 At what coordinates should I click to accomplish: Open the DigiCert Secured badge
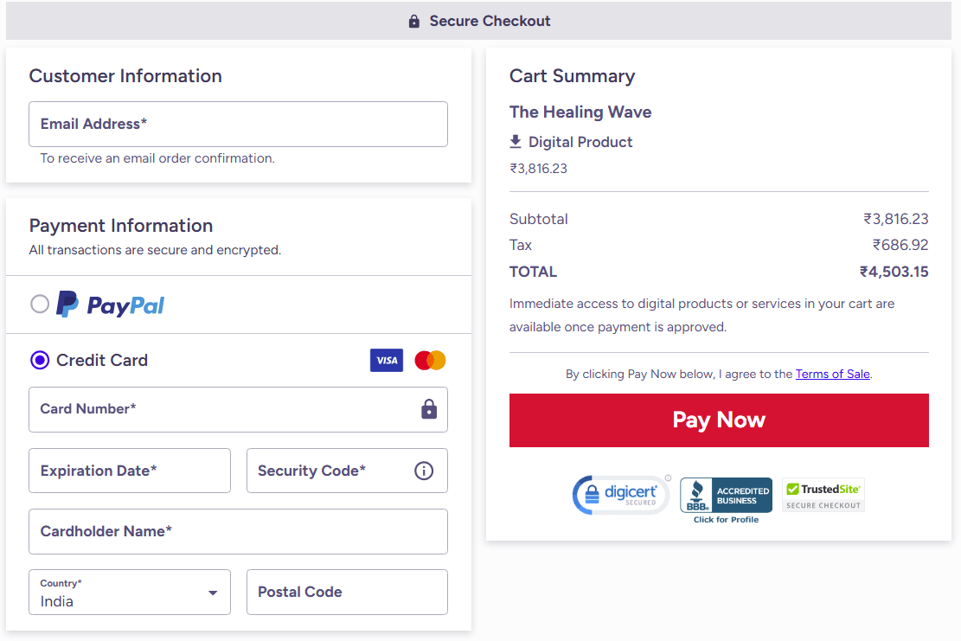coord(620,495)
